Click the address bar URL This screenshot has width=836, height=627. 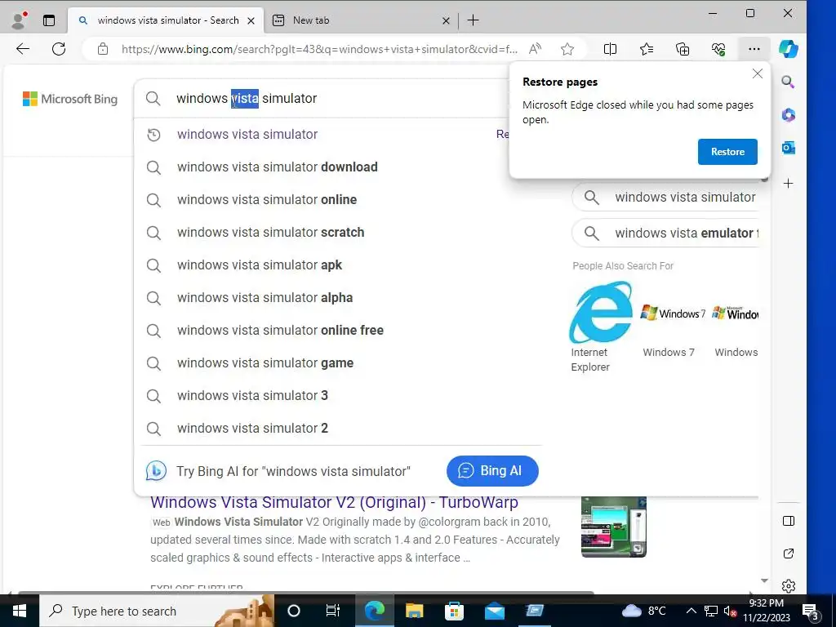[x=319, y=49]
